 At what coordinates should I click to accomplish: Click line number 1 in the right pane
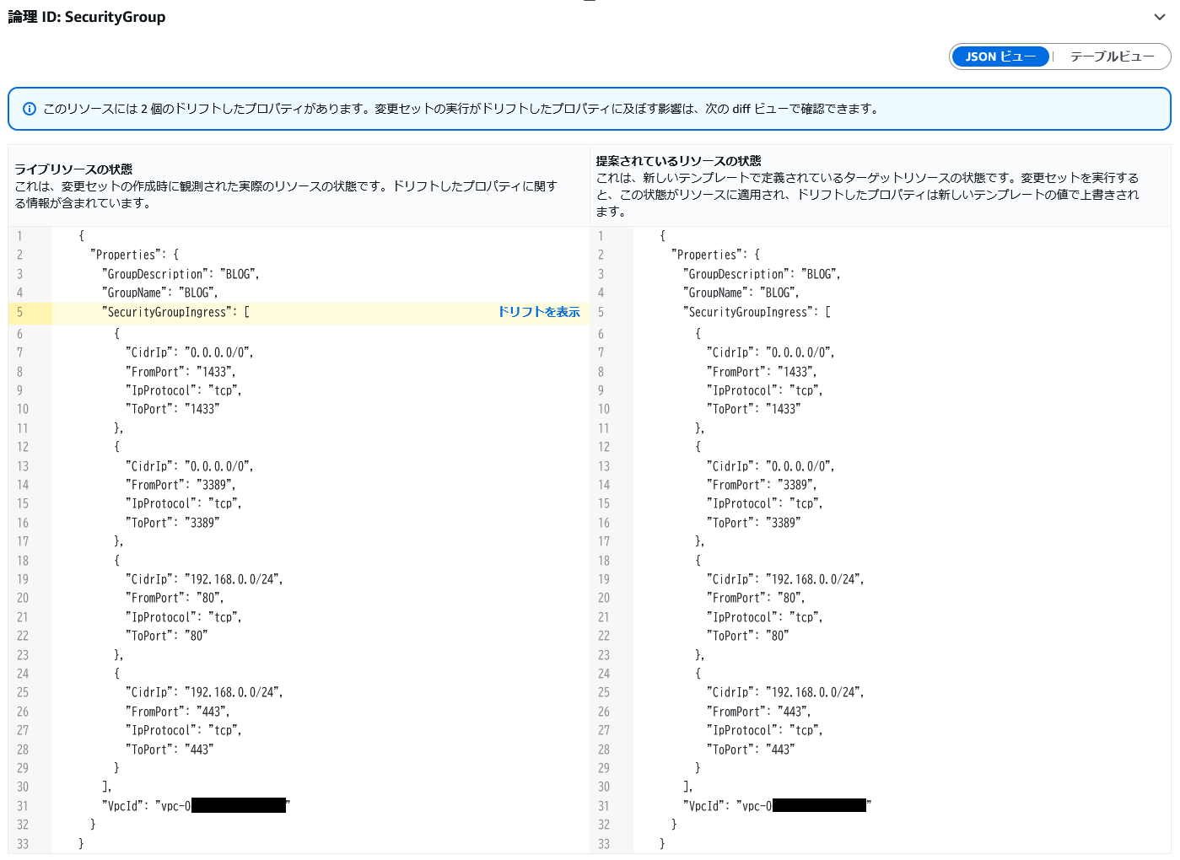coord(601,237)
